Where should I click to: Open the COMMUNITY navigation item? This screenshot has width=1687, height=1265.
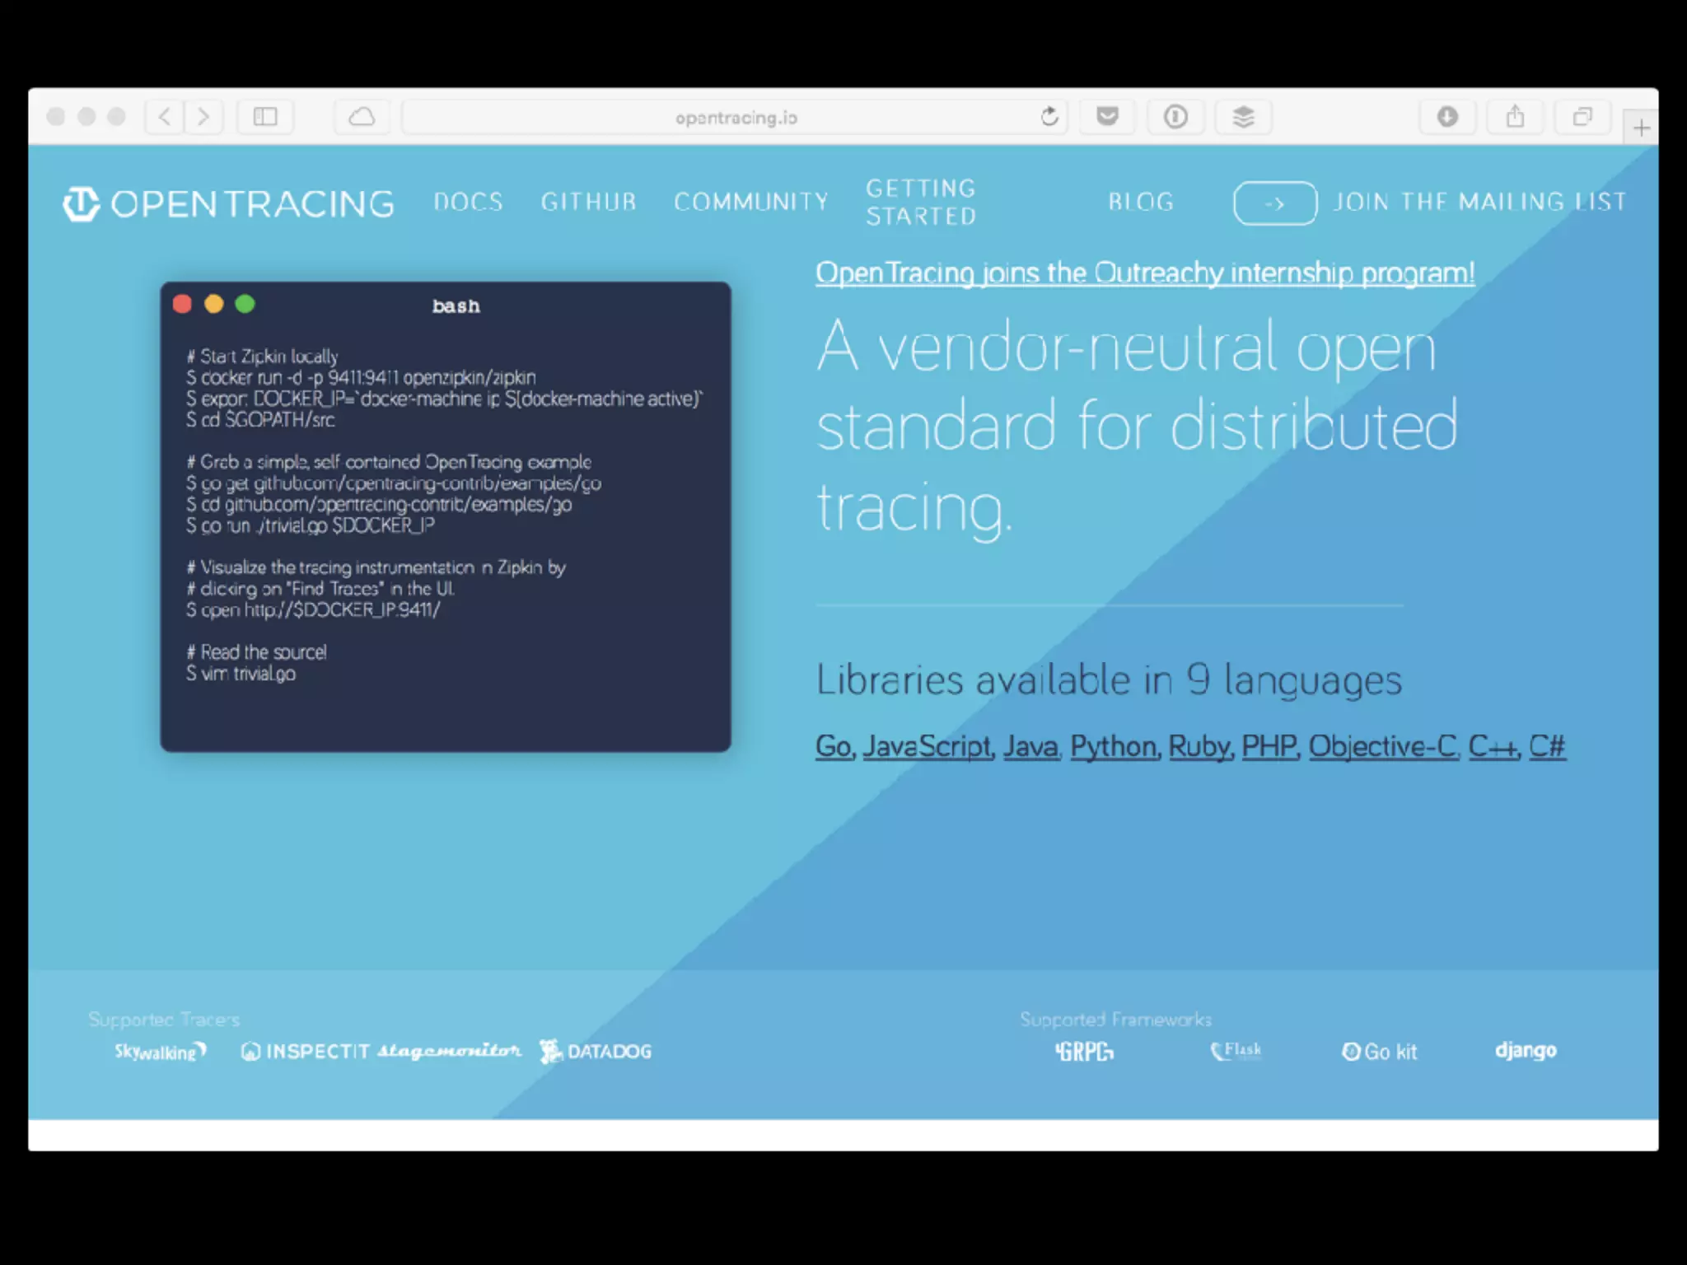coord(750,203)
